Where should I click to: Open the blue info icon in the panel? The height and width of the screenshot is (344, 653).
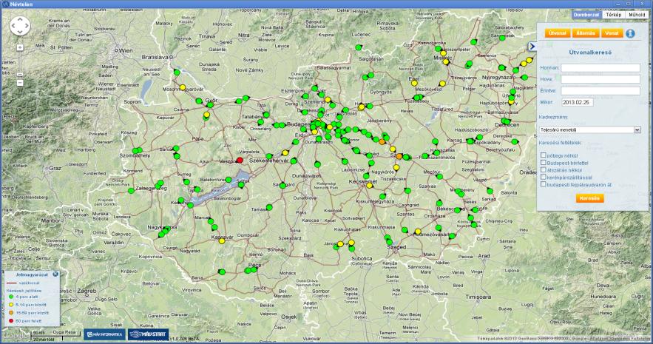[x=630, y=33]
